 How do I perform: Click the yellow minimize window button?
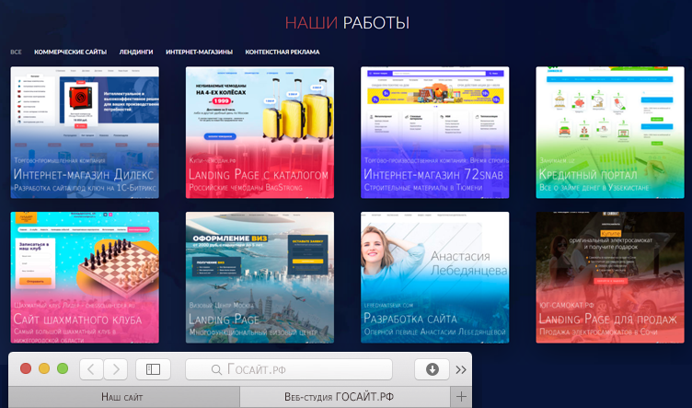[44, 368]
